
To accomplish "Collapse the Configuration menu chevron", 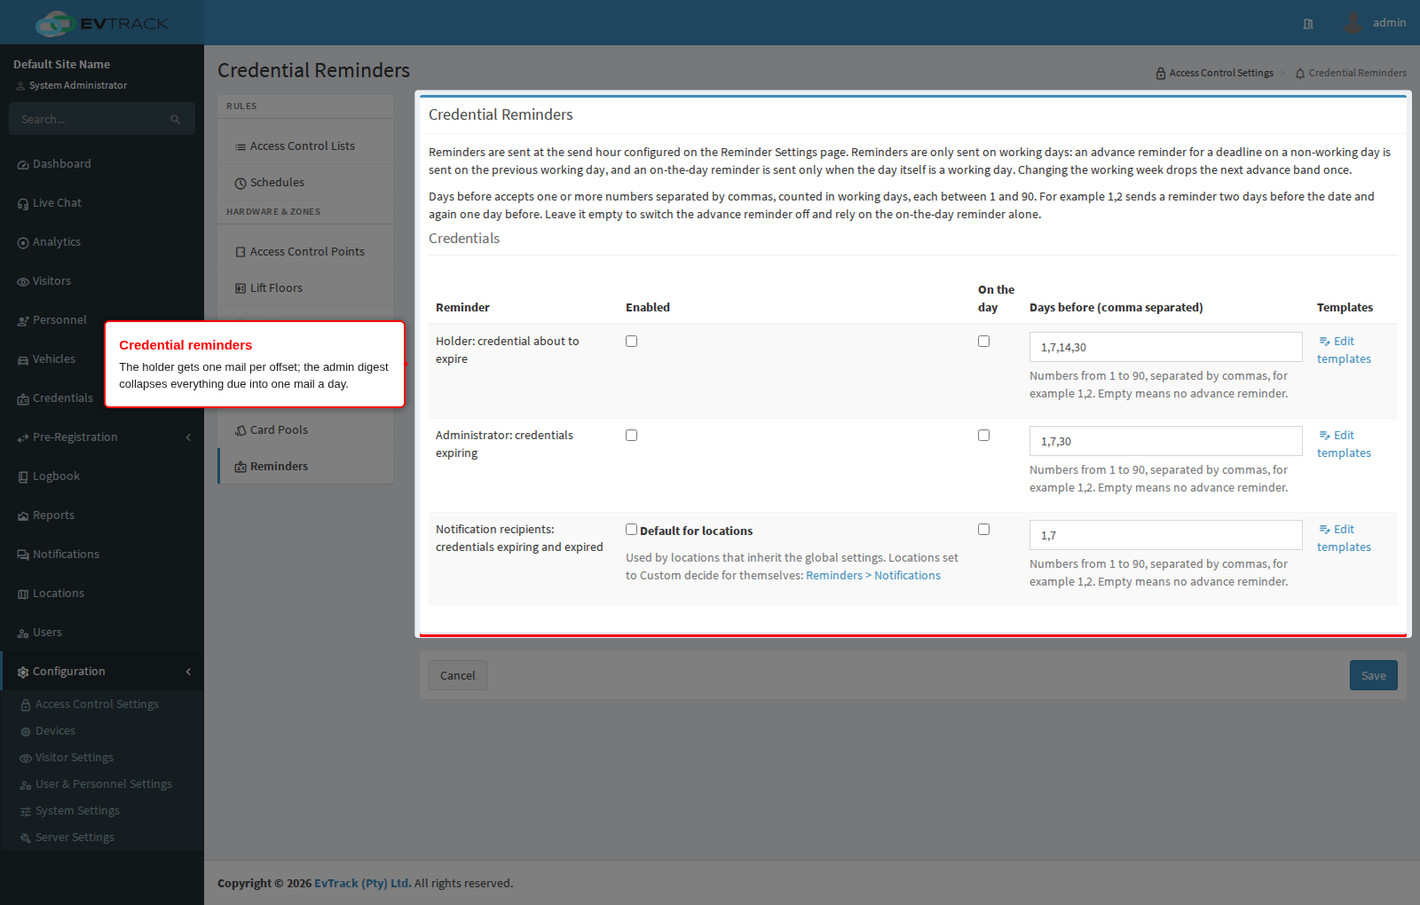I will coord(188,672).
